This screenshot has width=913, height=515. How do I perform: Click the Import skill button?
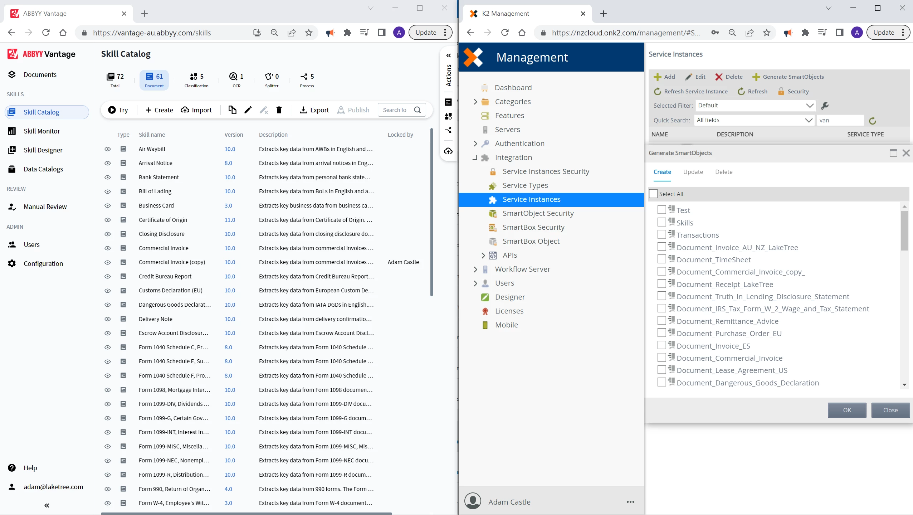pos(196,110)
